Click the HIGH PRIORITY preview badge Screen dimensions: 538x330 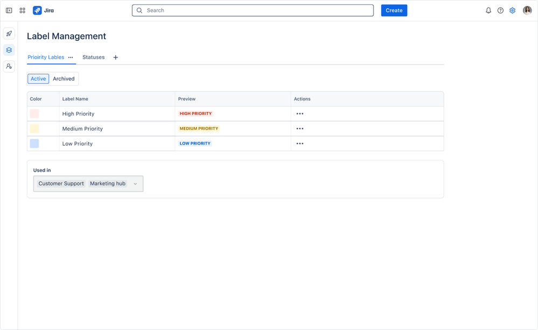(195, 114)
